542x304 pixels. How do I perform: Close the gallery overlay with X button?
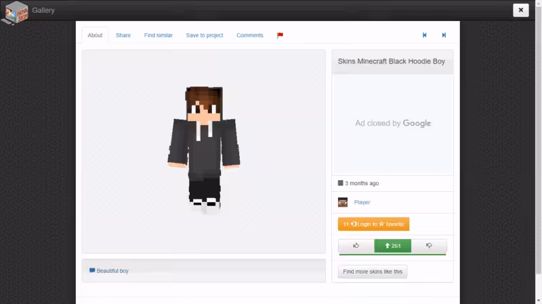[520, 10]
